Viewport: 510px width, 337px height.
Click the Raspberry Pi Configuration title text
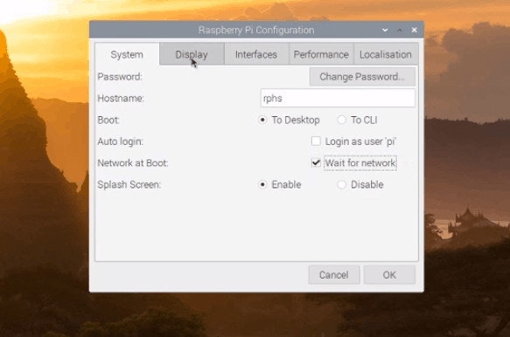point(256,30)
